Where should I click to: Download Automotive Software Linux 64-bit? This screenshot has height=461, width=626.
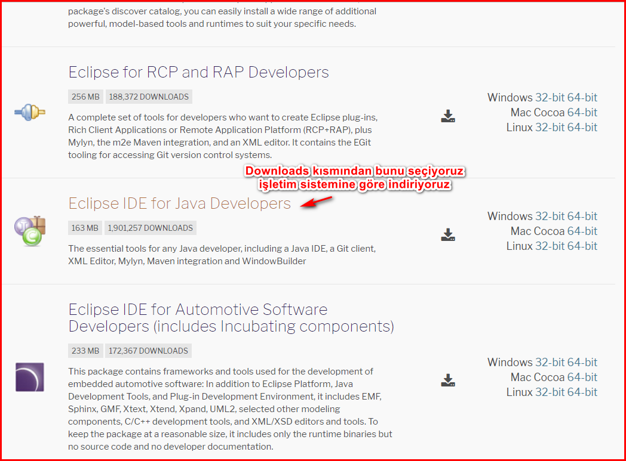tap(582, 392)
